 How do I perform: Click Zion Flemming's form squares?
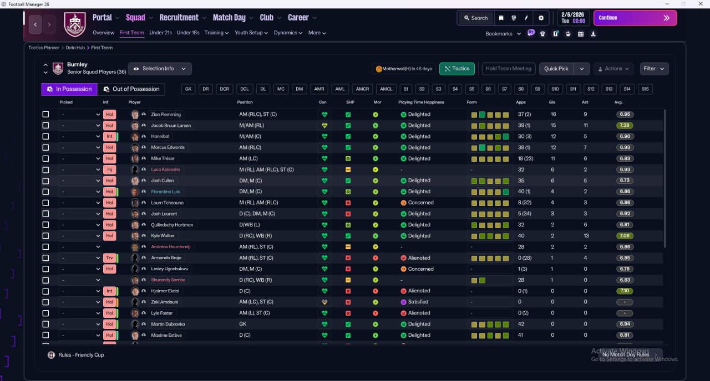coord(490,115)
